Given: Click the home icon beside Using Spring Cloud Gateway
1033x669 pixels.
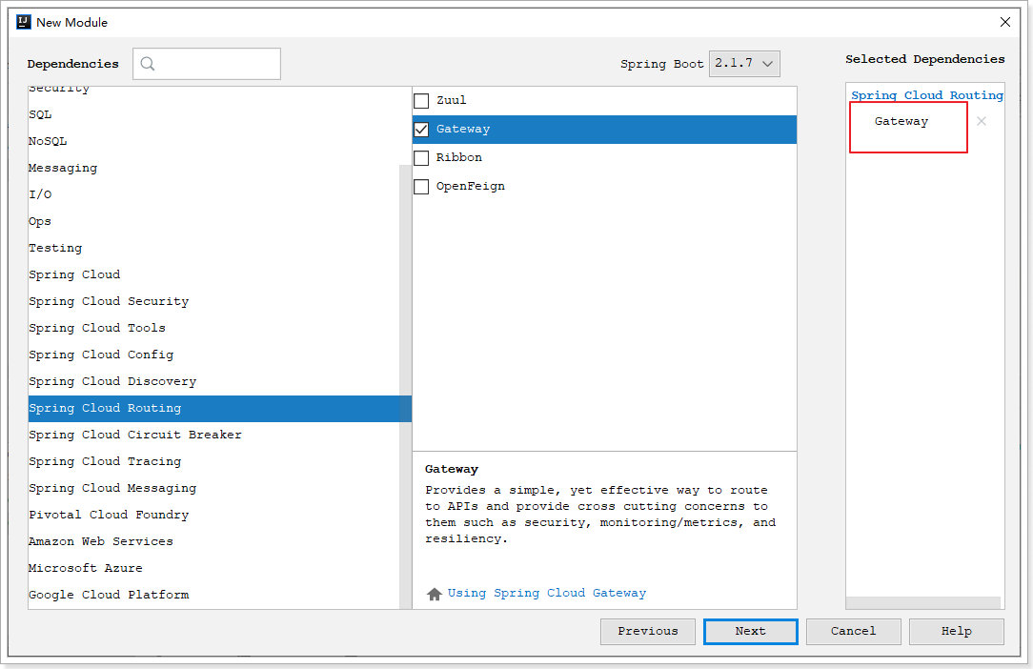Looking at the screenshot, I should (435, 594).
